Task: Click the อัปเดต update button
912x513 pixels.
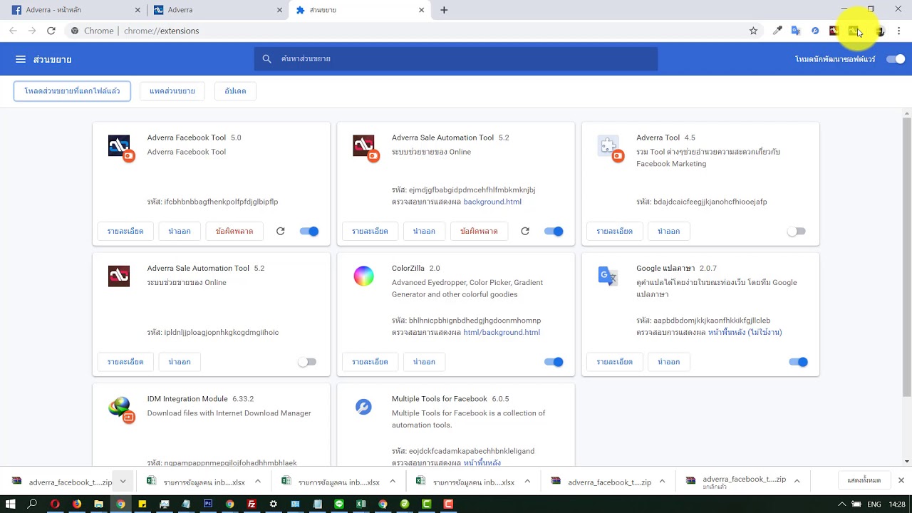Action: (x=235, y=91)
